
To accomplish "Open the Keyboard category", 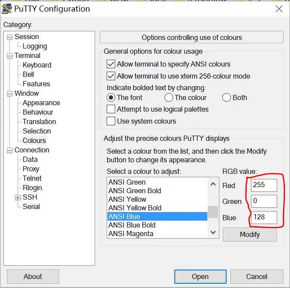I will 37,65.
